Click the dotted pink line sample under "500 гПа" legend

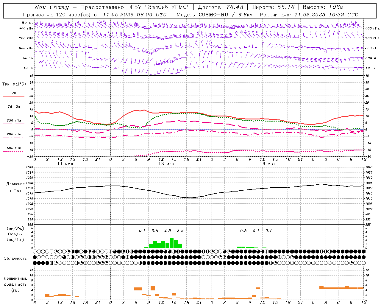point(13,151)
